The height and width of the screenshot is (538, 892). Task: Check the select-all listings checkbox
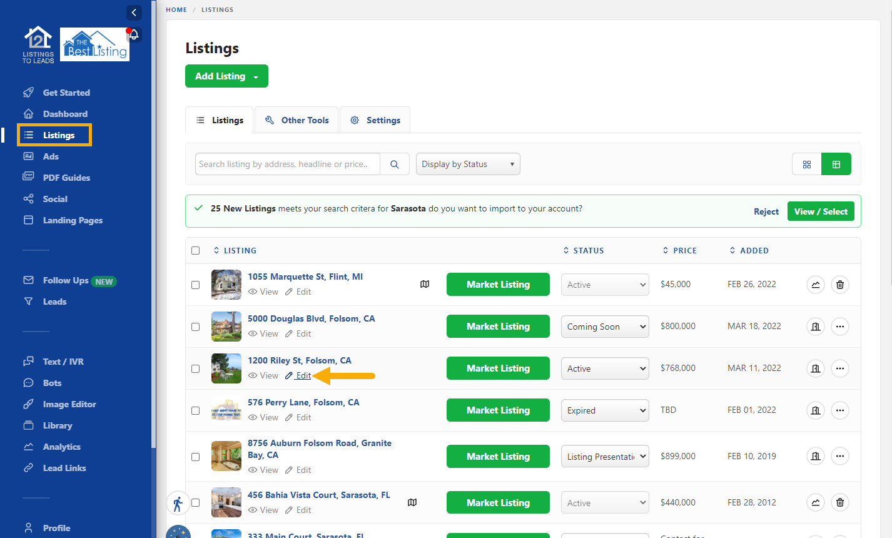[196, 250]
